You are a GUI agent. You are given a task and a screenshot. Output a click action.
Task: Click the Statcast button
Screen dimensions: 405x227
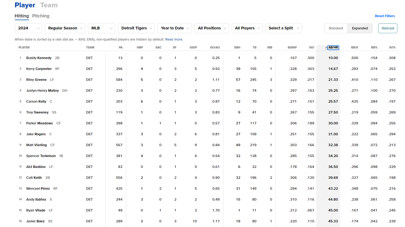388,28
